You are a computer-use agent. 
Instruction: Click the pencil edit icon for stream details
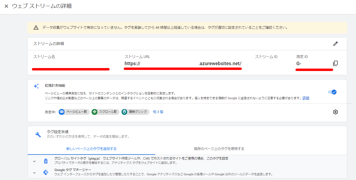(x=335, y=44)
